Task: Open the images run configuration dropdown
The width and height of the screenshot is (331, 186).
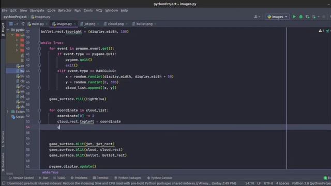Action: click(277, 17)
